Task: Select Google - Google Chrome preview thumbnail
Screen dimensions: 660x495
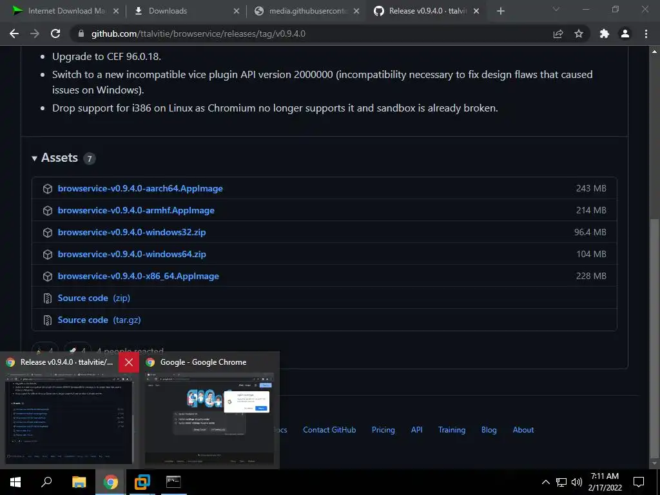Action: coord(209,418)
